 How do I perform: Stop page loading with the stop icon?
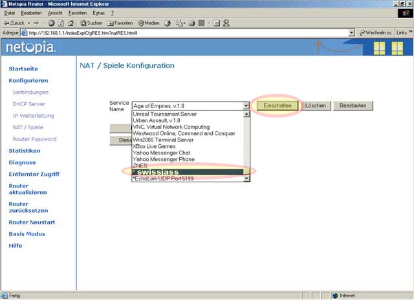pyautogui.click(x=51, y=23)
